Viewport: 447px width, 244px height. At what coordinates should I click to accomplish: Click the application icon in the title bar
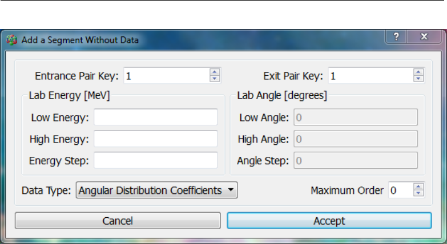[11, 40]
